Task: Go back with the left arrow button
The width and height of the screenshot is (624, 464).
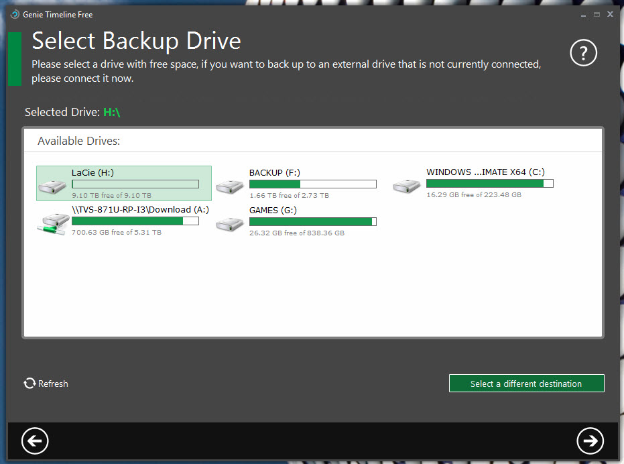Action: (35, 441)
